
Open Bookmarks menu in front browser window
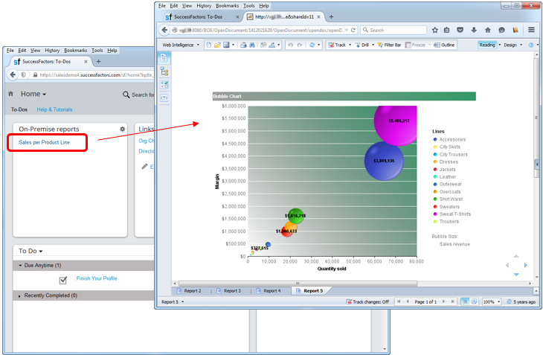(x=227, y=6)
